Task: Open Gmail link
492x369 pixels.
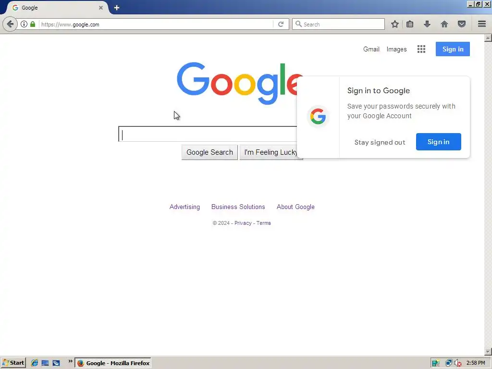Action: pyautogui.click(x=371, y=49)
